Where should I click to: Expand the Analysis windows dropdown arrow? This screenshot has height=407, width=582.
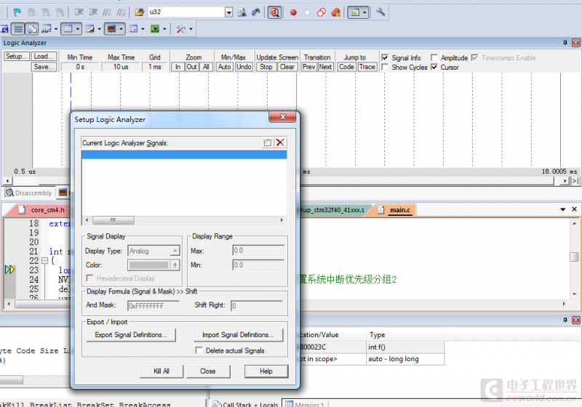(x=121, y=29)
